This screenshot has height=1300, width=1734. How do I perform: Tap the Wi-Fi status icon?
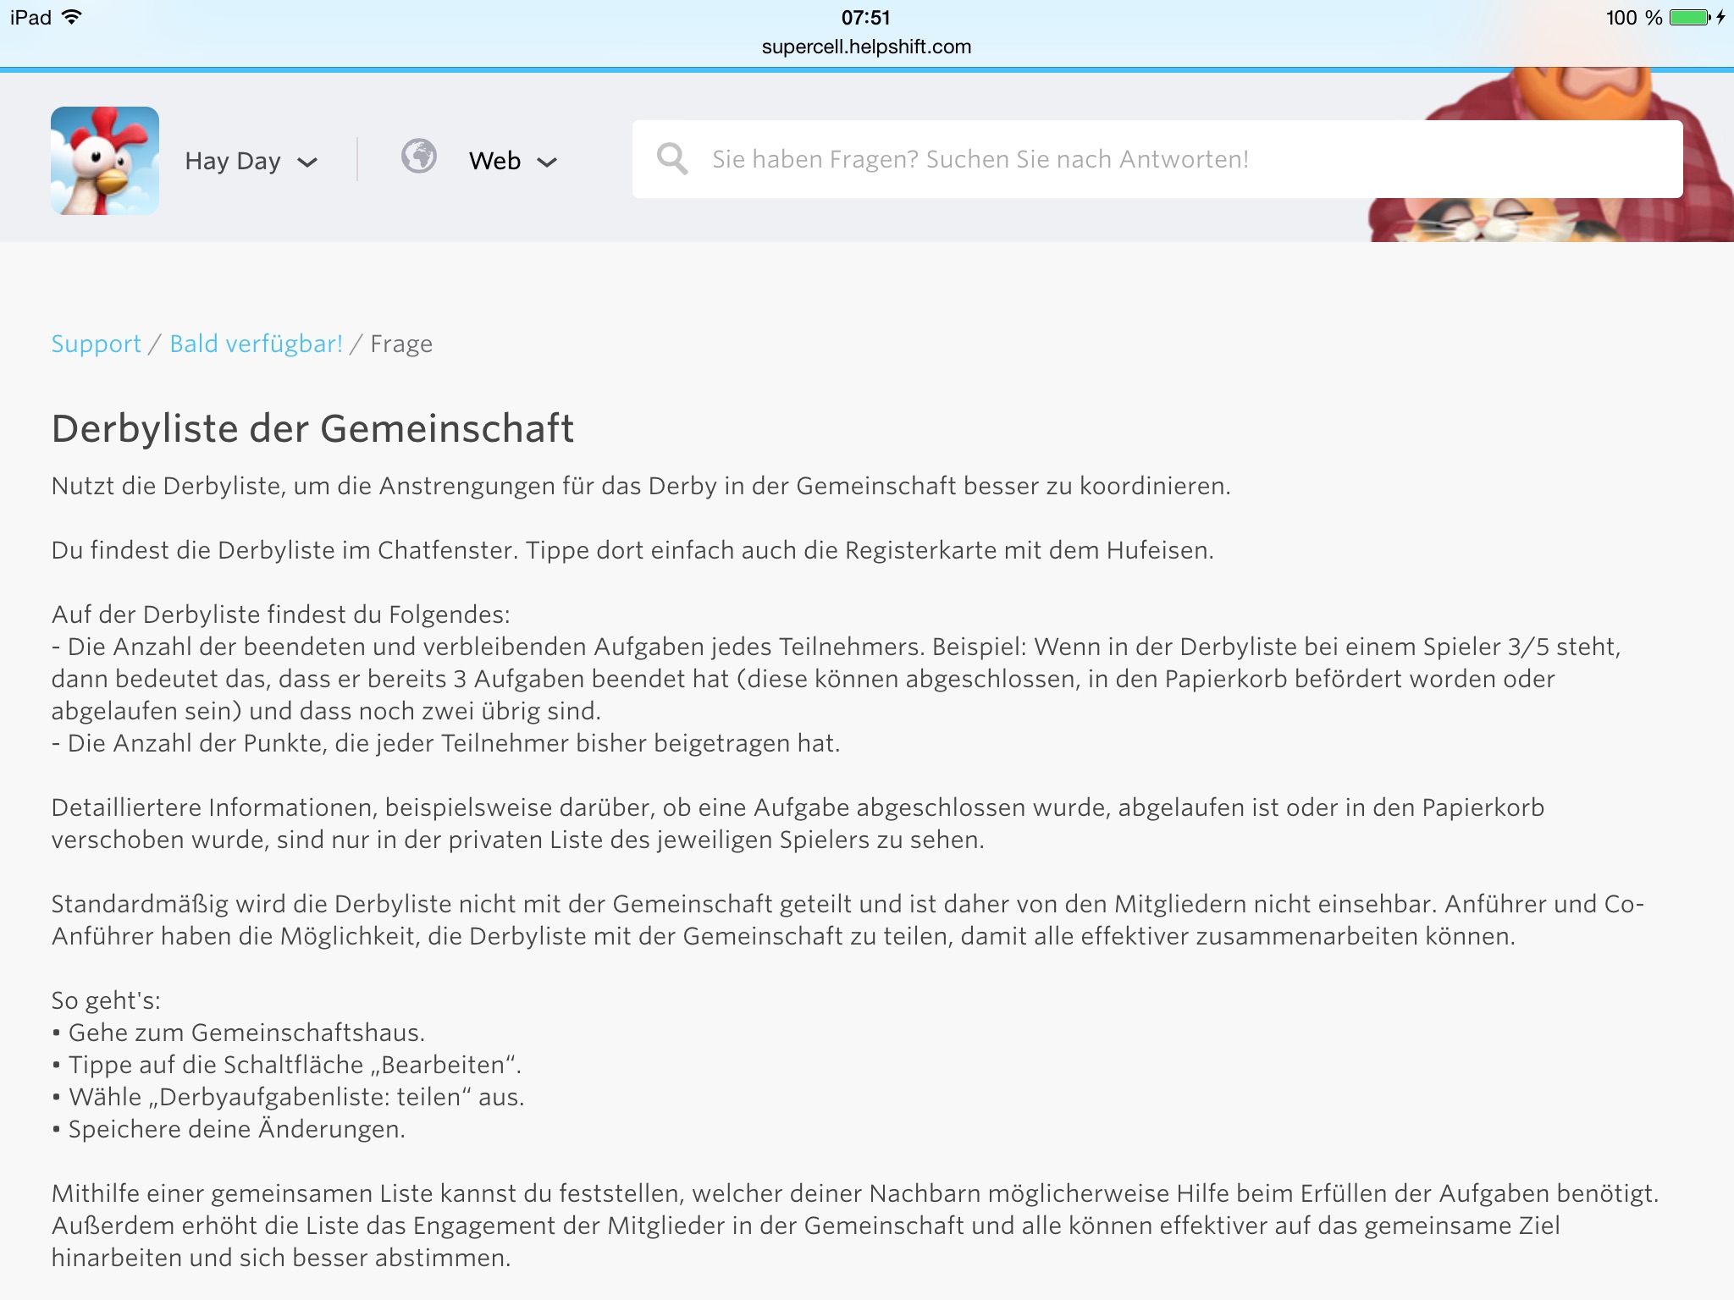click(73, 17)
